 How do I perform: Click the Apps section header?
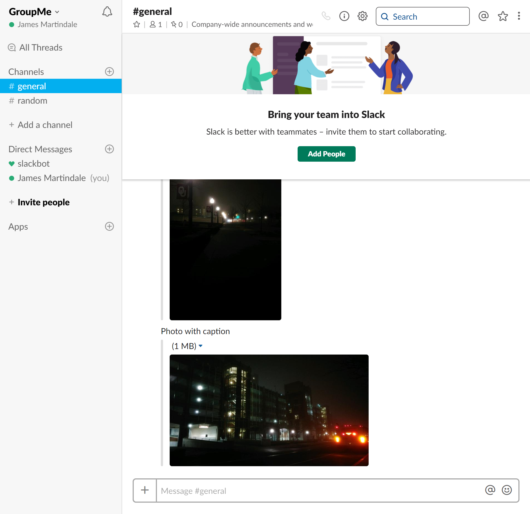18,227
